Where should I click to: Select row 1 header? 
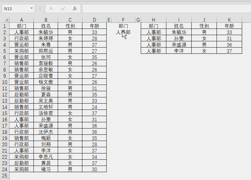tap(5, 26)
